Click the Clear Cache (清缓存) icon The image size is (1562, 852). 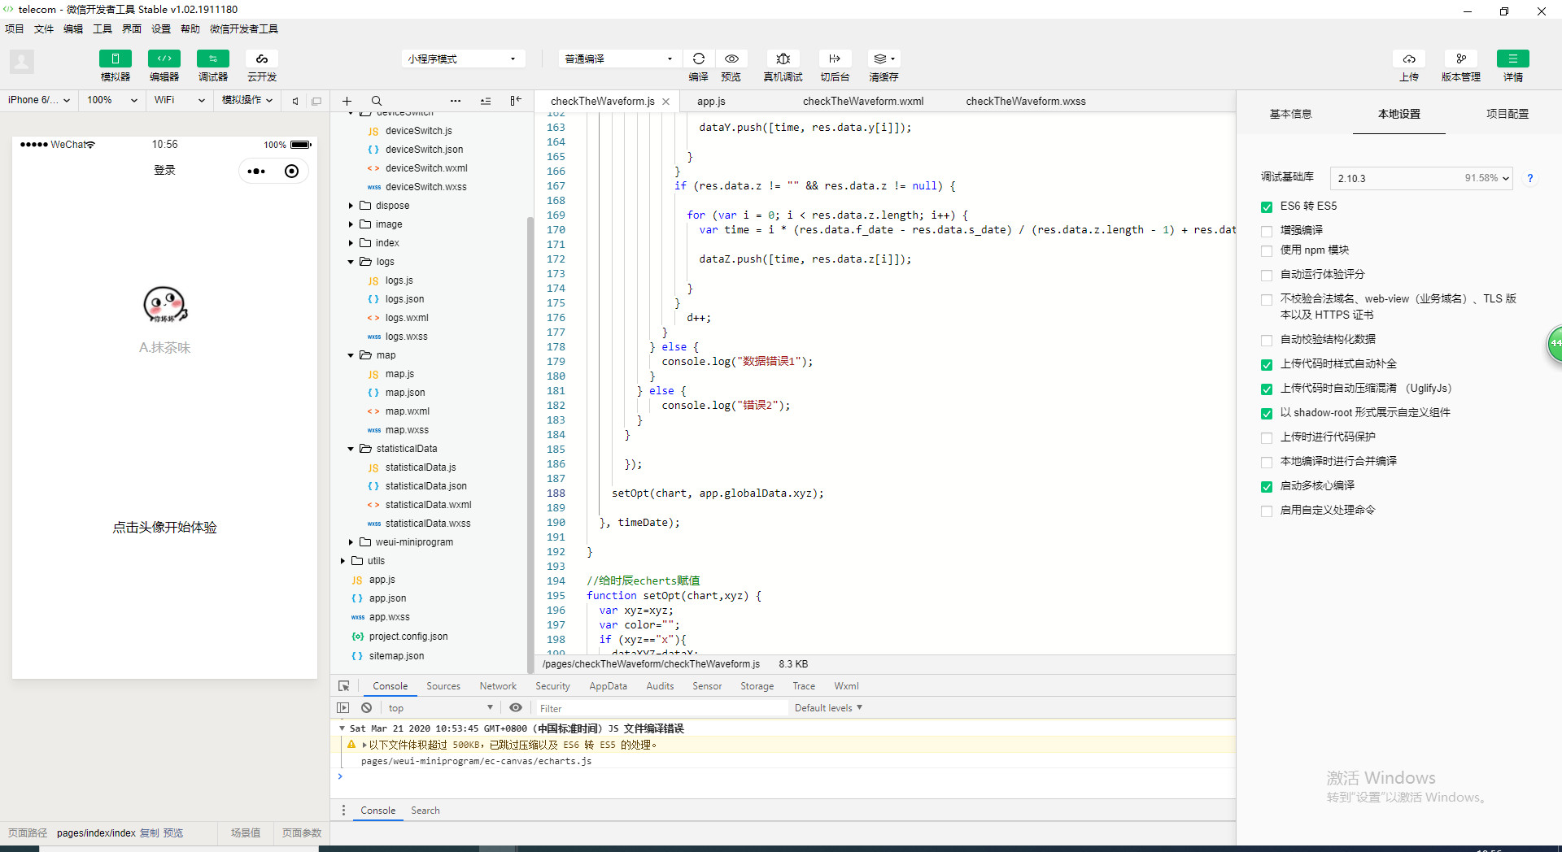pyautogui.click(x=883, y=59)
